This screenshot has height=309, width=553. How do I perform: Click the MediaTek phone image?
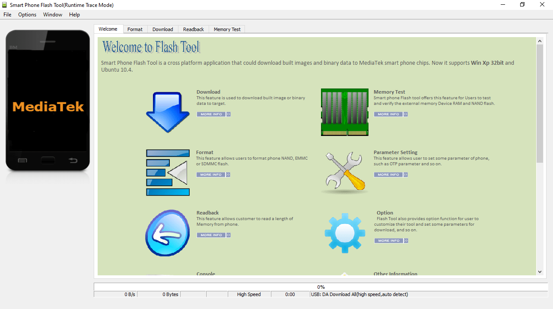(48, 100)
